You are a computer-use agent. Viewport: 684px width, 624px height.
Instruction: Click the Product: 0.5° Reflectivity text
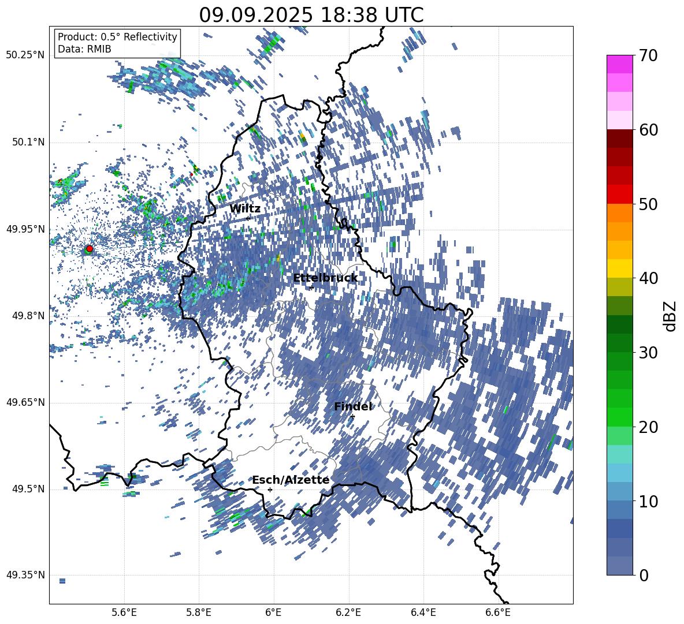click(117, 36)
